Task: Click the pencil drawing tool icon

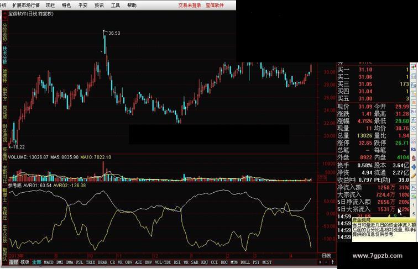Action: coord(414,176)
